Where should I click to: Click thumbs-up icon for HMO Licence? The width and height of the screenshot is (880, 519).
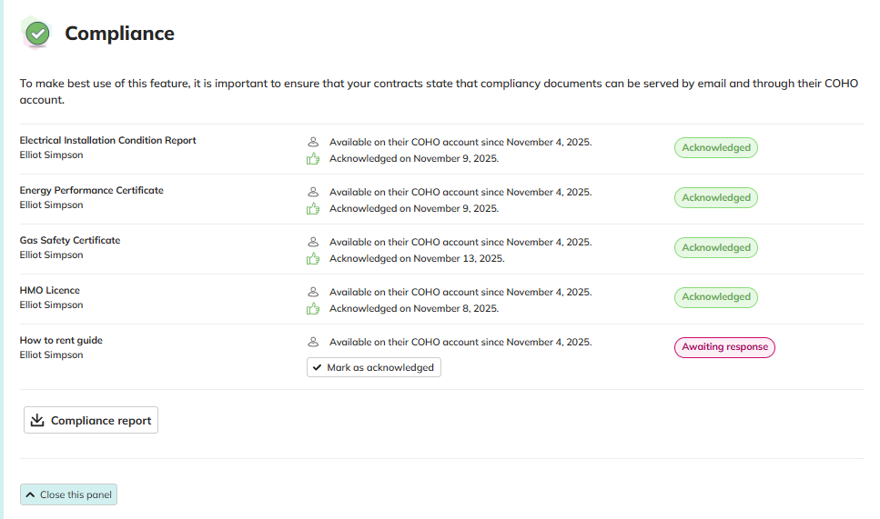click(x=314, y=309)
